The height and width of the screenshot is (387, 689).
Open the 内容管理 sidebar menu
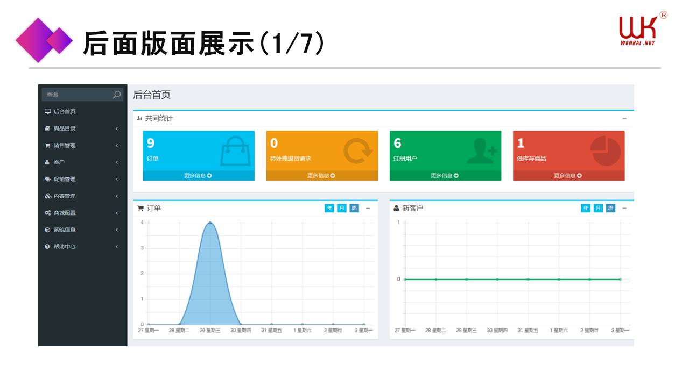(83, 196)
